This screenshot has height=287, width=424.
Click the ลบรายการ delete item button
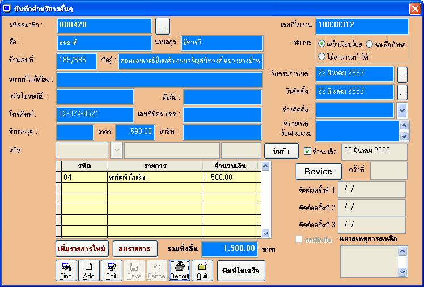point(134,248)
